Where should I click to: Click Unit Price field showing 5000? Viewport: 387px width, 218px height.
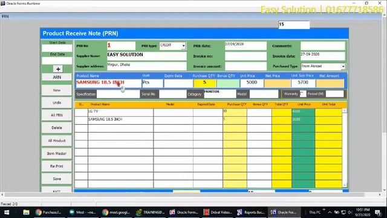point(252,83)
